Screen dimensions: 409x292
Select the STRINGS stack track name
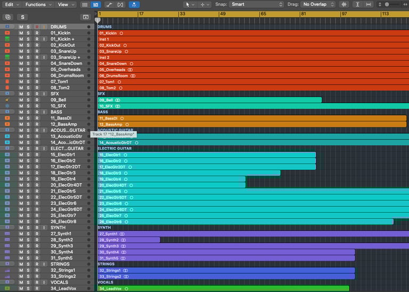tap(60, 264)
